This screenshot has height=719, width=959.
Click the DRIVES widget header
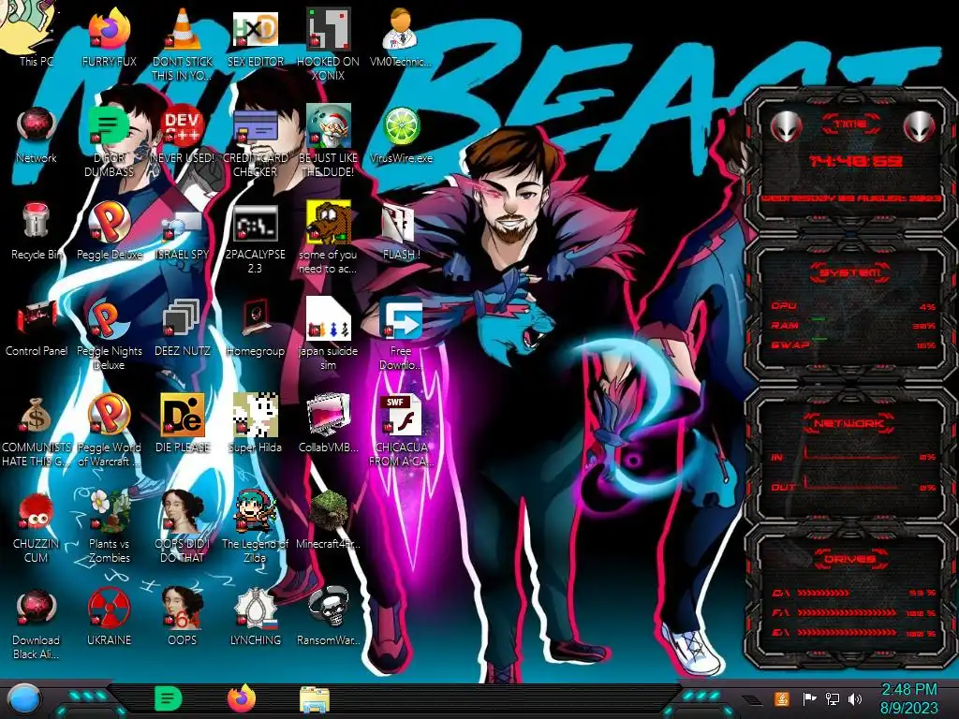coord(850,558)
